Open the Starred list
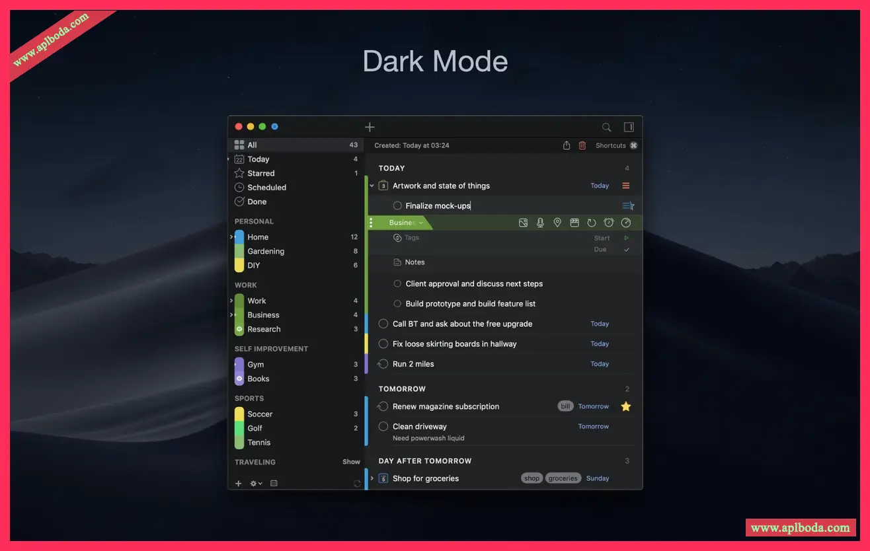Viewport: 870px width, 551px height. point(296,173)
